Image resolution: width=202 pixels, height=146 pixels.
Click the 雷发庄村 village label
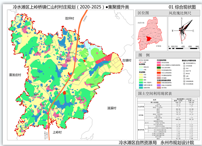pyautogui.click(x=15, y=75)
